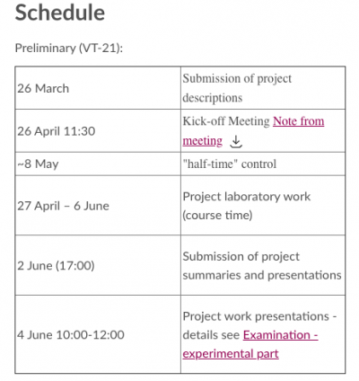Click the 26 March date cell

pos(98,88)
